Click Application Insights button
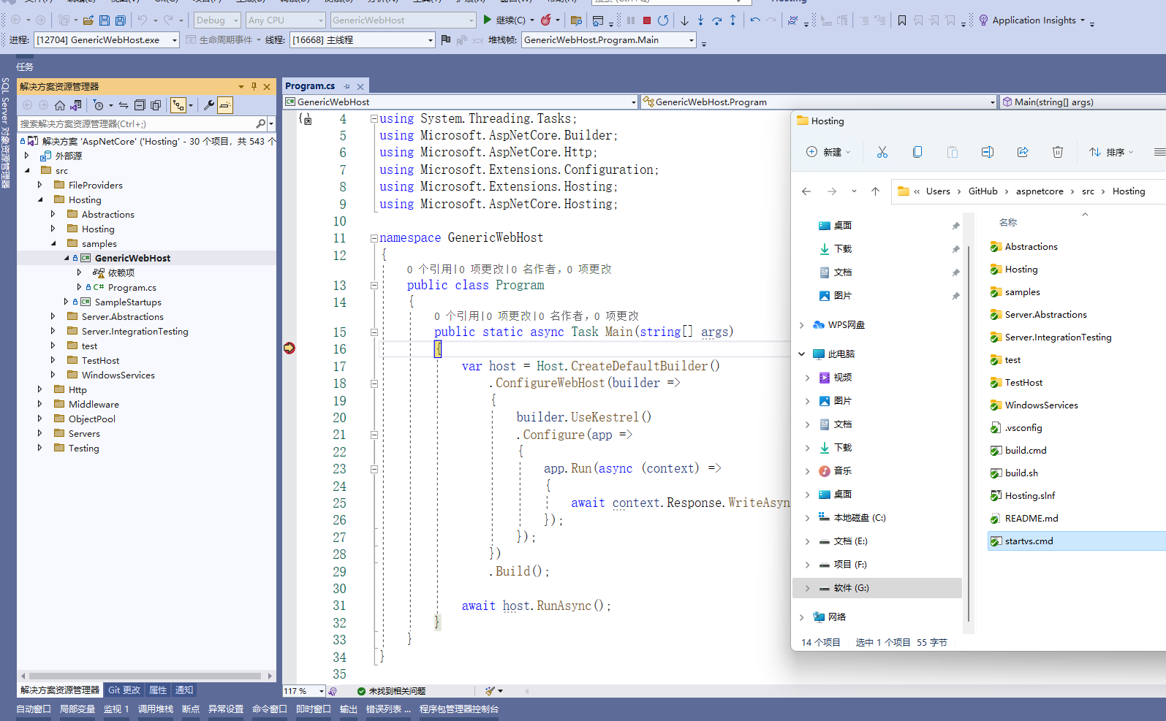 1031,20
